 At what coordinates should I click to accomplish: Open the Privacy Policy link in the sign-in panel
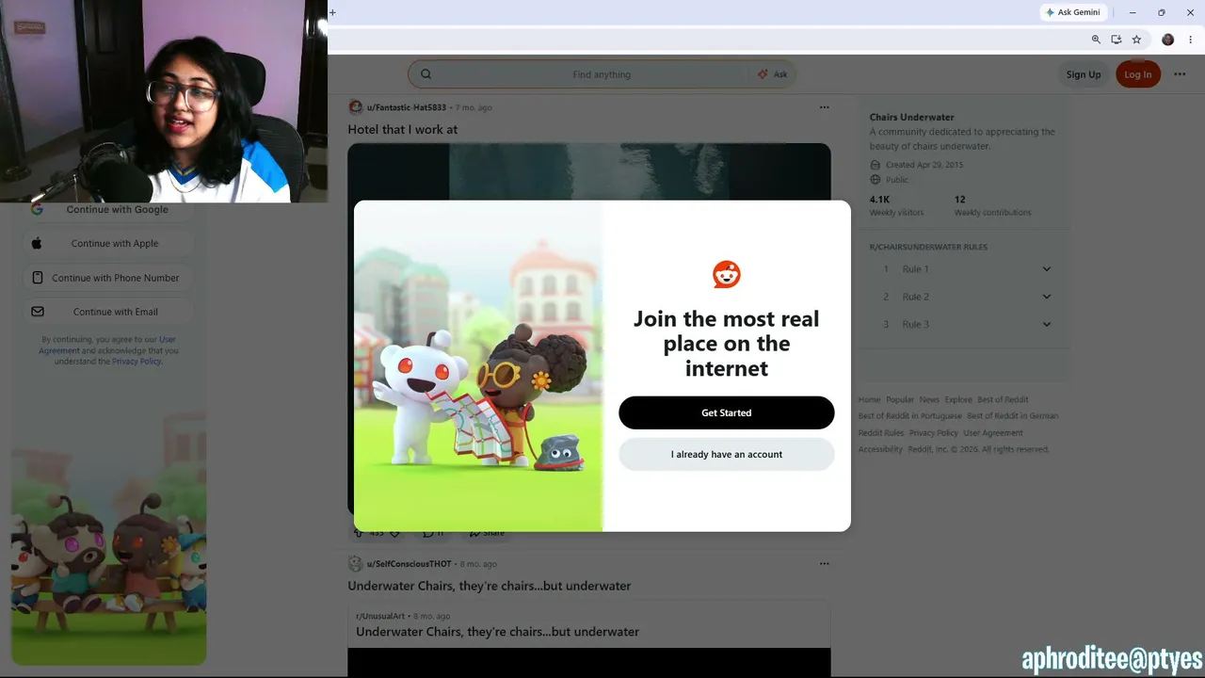(x=137, y=362)
